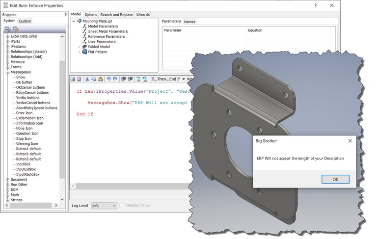Select the InputListBox snippet
378x239 pixels.
26,169
